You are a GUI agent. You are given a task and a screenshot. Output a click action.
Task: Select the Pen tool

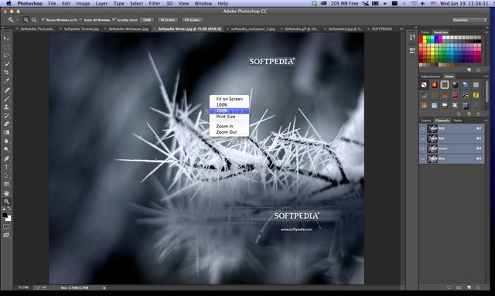[6, 158]
